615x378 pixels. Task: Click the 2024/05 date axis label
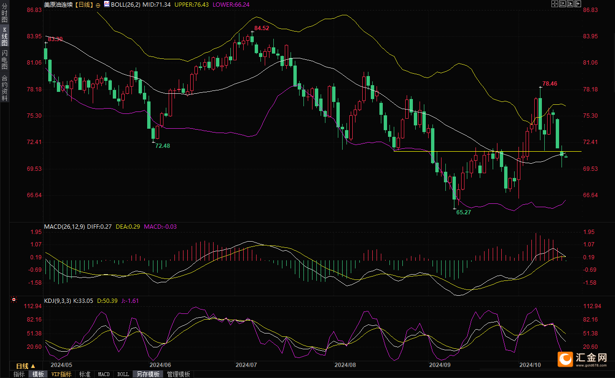click(x=62, y=365)
